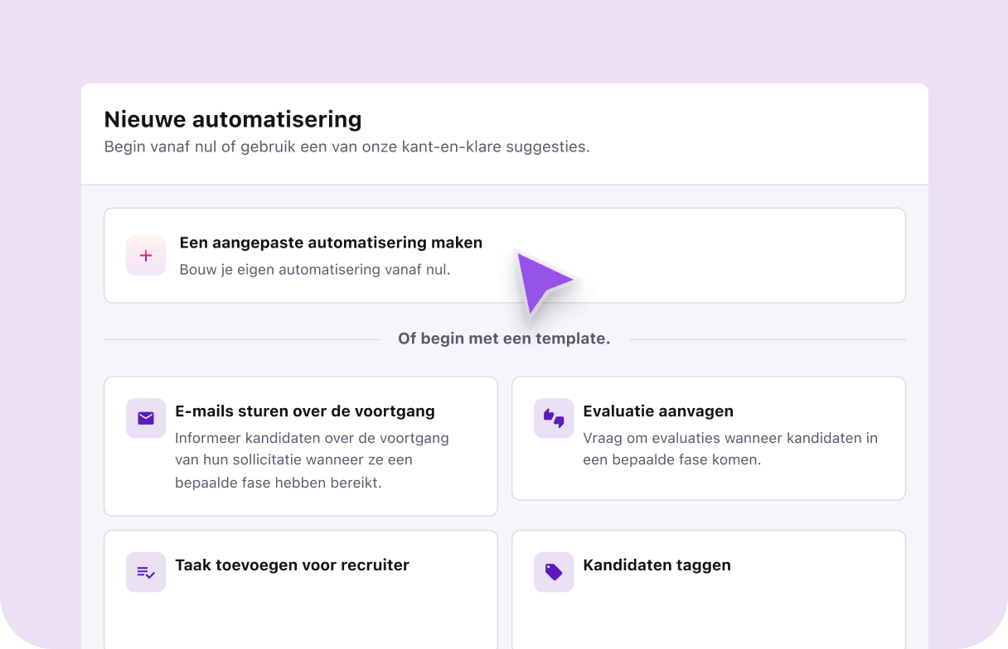Choose the E-mails sturen over de voortgang template
This screenshot has width=1008, height=649.
click(x=300, y=445)
